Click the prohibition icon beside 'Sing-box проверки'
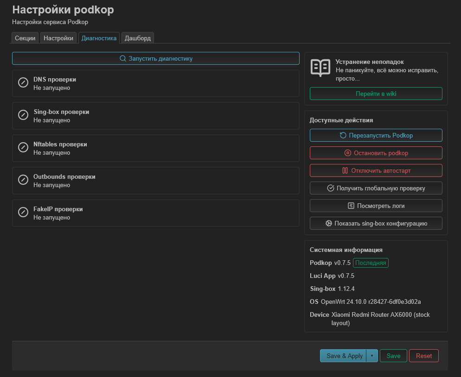461x377 pixels. tap(23, 114)
